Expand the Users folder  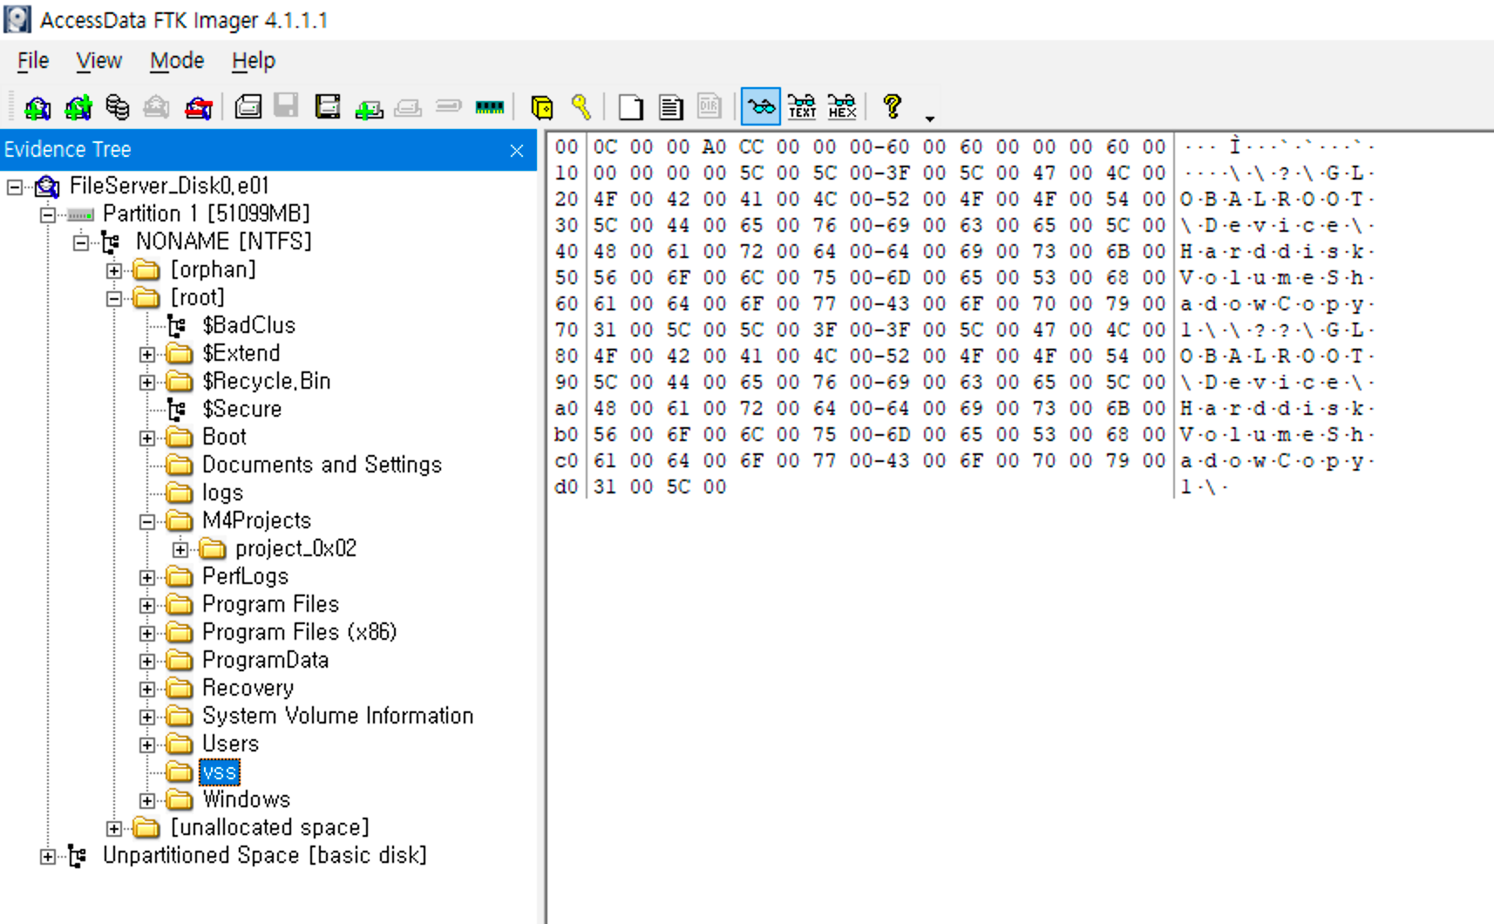point(147,745)
